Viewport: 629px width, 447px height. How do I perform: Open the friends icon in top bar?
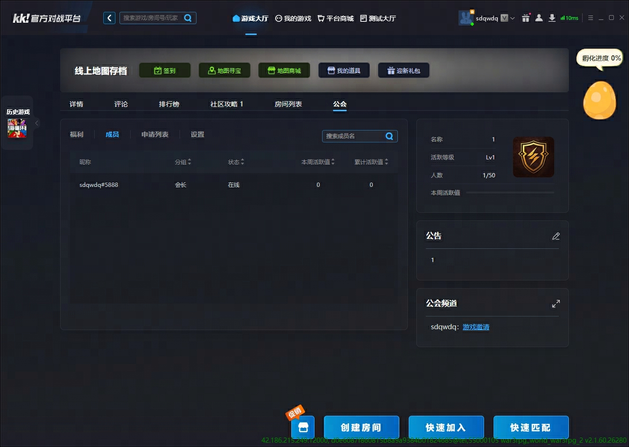pyautogui.click(x=539, y=18)
